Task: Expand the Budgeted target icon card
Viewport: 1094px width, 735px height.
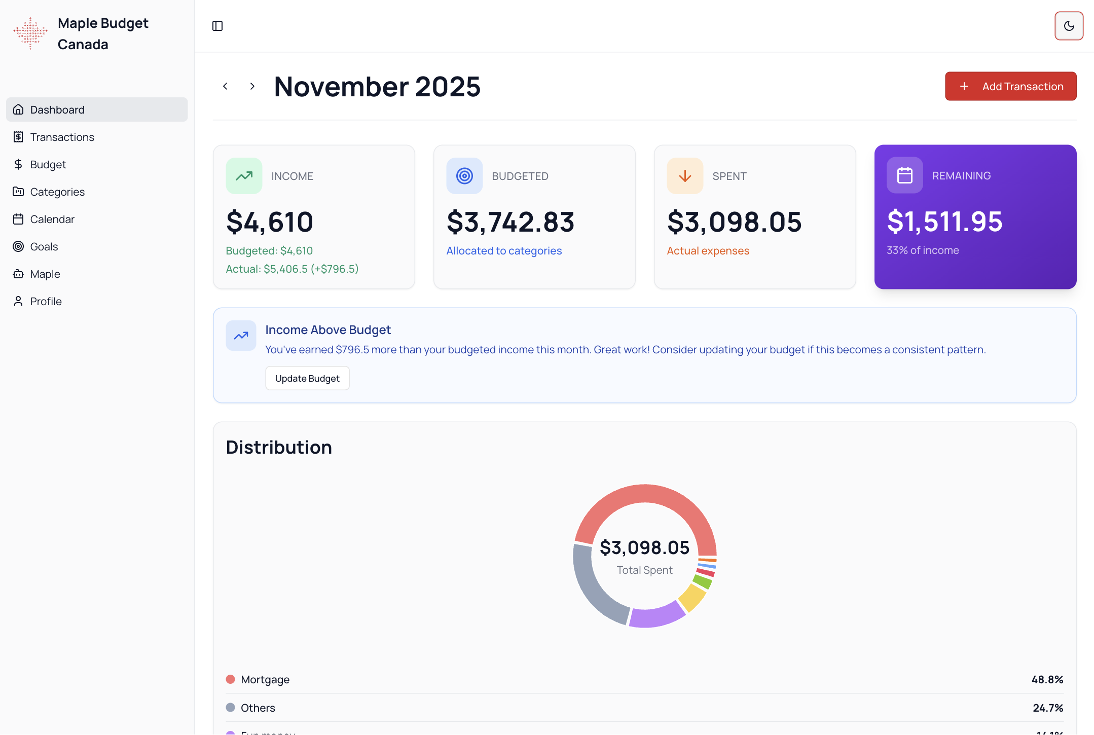Action: coord(464,176)
